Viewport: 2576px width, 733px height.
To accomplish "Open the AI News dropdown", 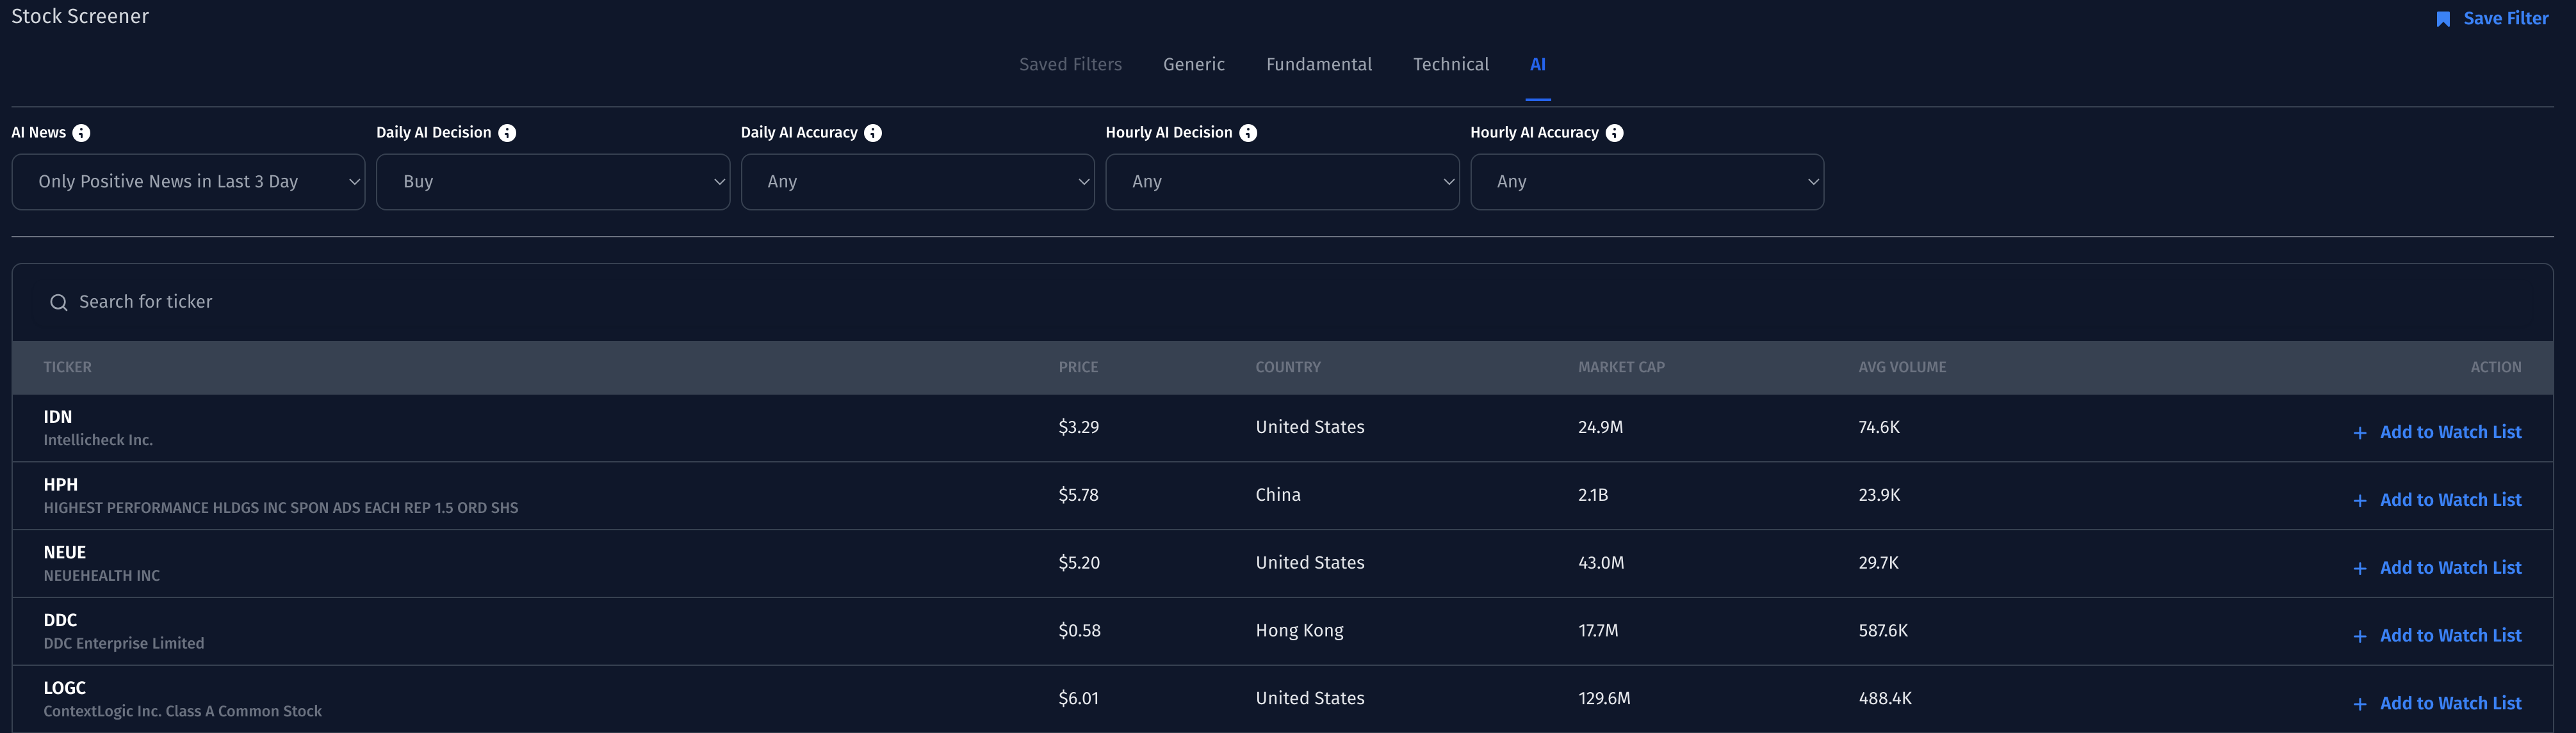I will [188, 182].
